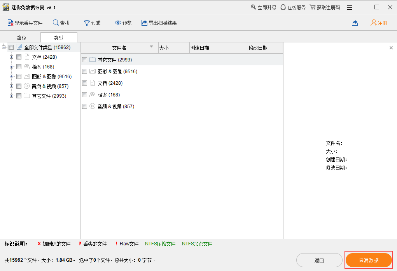Tick list checkbox for 图形 & 图像 (9516)

[x=84, y=72]
